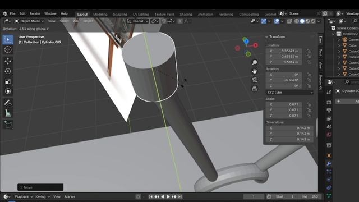Viewport: 359px width, 202px height.
Task: Open the Edit menu
Action: pos(22,13)
